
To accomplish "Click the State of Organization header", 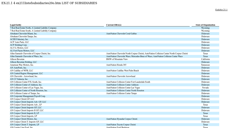I will (205, 25).
